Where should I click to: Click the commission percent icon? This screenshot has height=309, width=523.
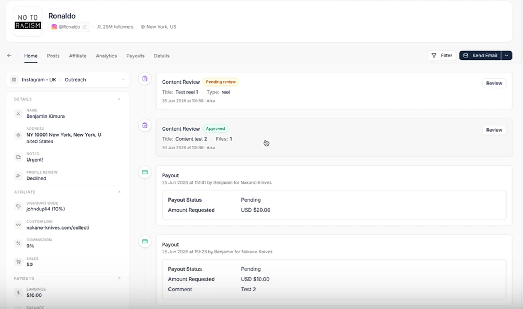pos(18,243)
